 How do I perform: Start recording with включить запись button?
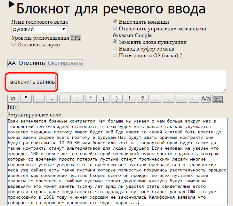tap(32, 82)
